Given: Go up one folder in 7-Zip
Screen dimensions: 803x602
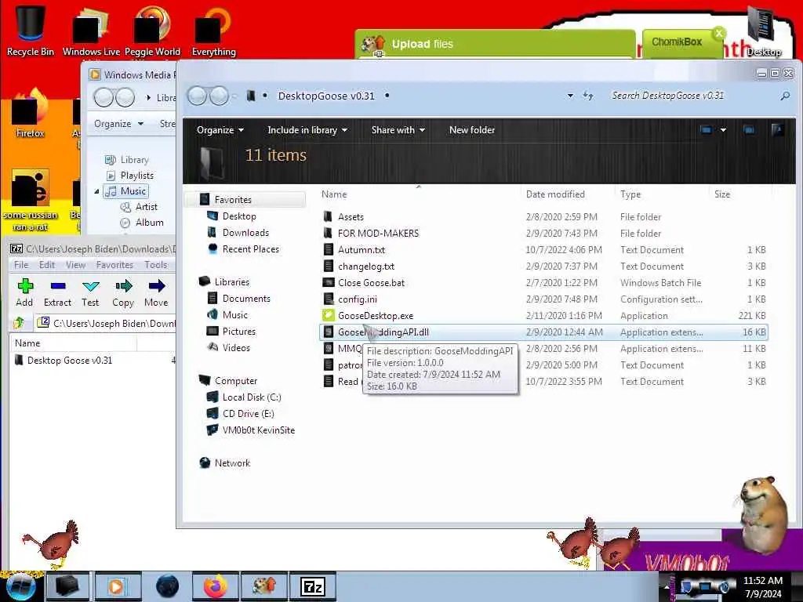Looking at the screenshot, I should click(19, 322).
